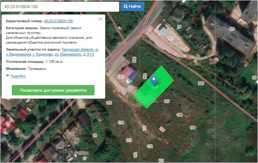Select parcel 112 on the map
The width and height of the screenshot is (258, 163).
[x=149, y=146]
